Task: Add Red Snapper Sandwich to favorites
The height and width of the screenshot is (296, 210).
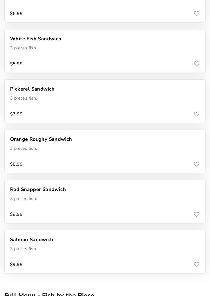Action: (197, 214)
